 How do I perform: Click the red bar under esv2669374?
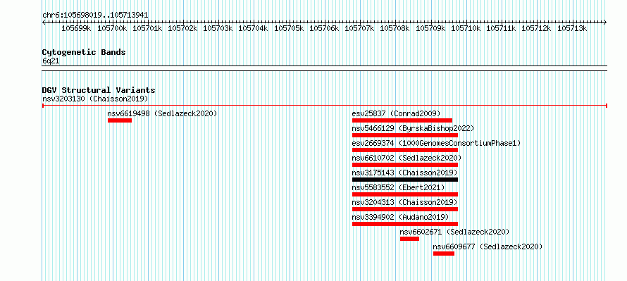pos(405,150)
